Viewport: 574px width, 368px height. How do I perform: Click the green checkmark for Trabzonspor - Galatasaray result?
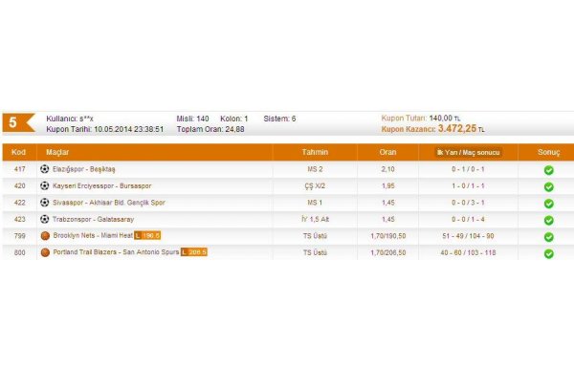[549, 220]
